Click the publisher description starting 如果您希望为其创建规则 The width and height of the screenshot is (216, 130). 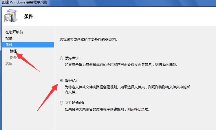point(121,65)
